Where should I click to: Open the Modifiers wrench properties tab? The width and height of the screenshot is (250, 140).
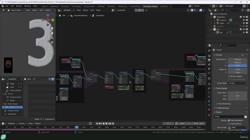click(x=209, y=88)
